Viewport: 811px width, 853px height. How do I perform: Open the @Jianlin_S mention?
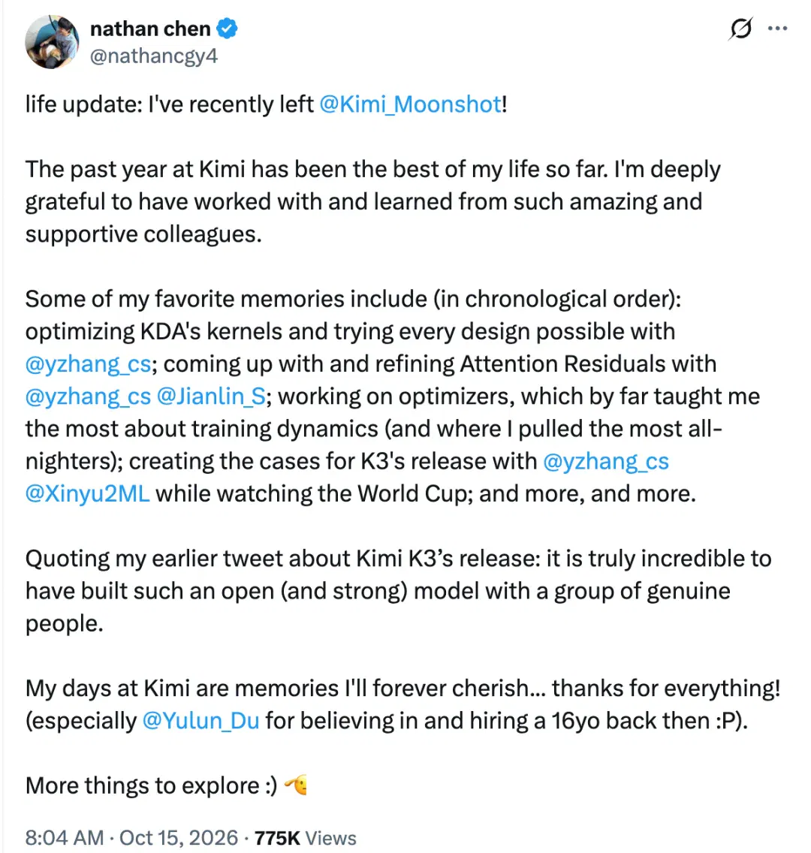211,396
